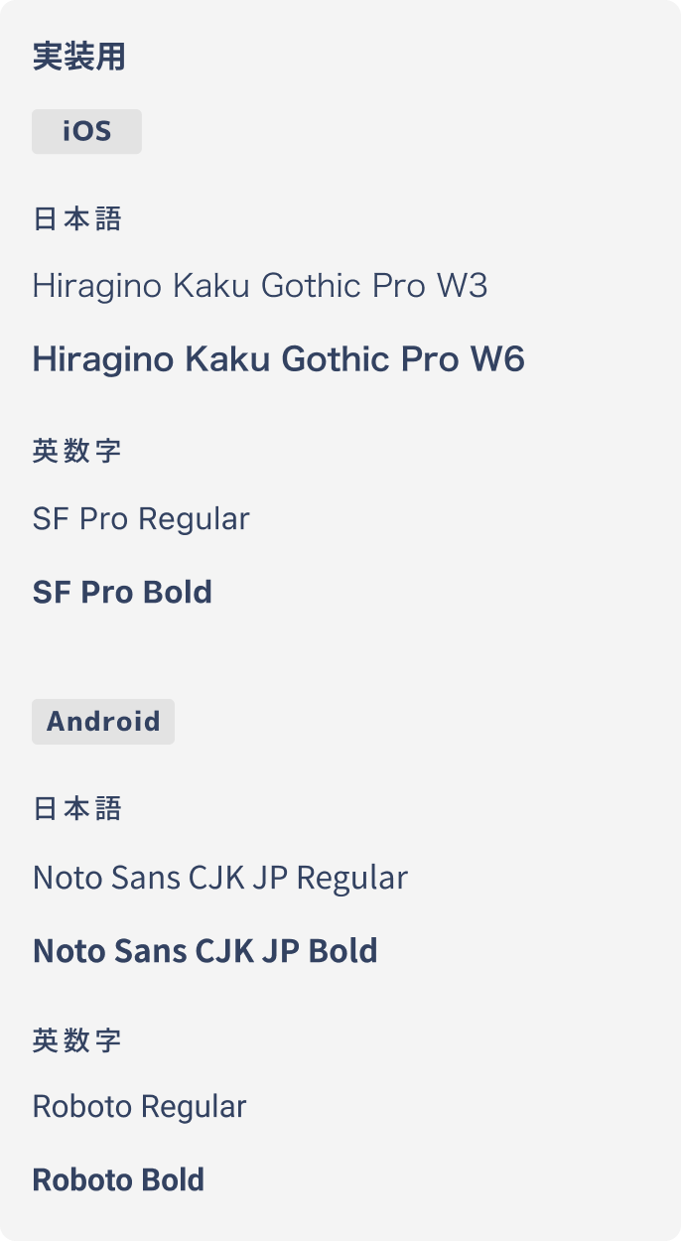This screenshot has width=681, height=1241.
Task: Pick the Roboto Bold font name
Action: (118, 1180)
